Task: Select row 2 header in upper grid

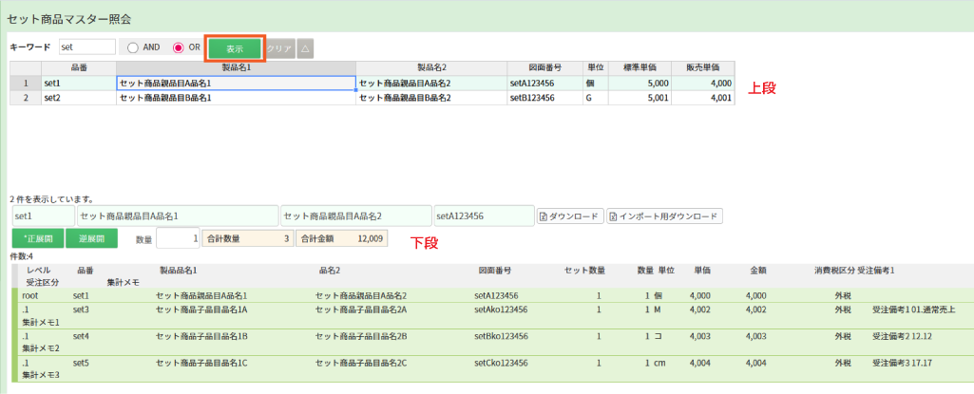Action: pyautogui.click(x=25, y=97)
